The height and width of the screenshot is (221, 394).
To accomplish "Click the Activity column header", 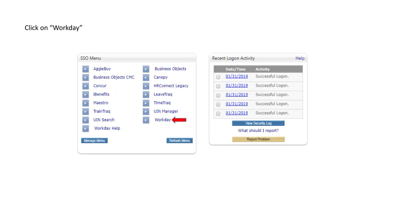I will coord(262,69).
